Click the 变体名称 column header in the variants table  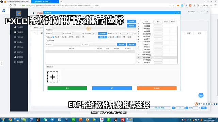72,48
